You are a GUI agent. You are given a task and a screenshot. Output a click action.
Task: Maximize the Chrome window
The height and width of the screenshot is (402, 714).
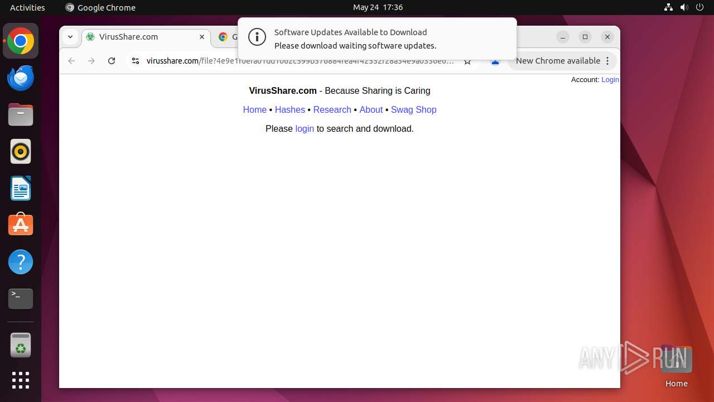(x=585, y=37)
